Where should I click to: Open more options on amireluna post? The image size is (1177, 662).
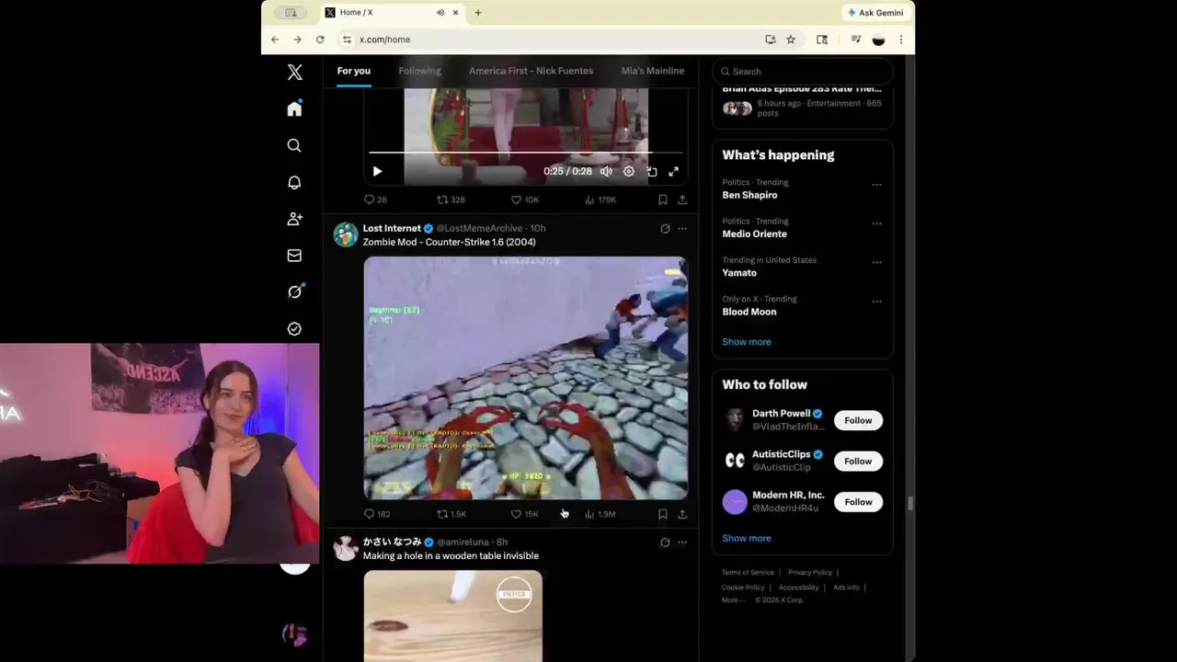[x=682, y=542]
